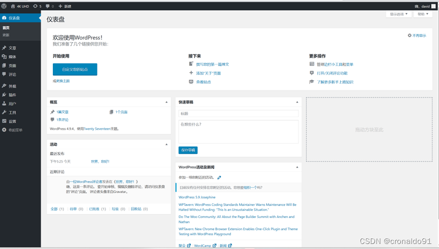Screen dimensions: 439x249
Task: Open the WordPress logo menu in admin bar
Action: (4, 6)
